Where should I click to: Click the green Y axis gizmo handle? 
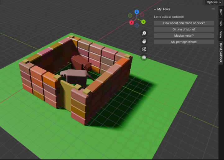143,22
